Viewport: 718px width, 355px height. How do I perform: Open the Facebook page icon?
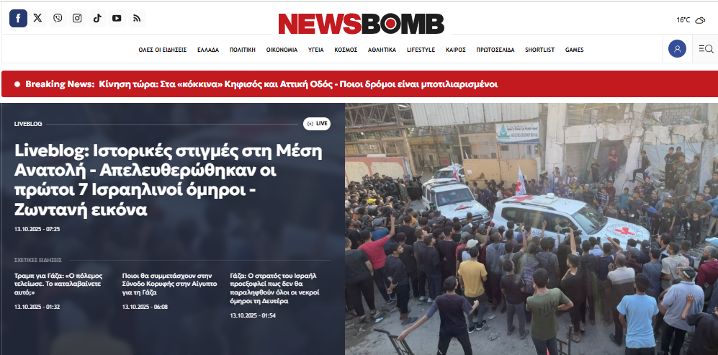(x=18, y=18)
